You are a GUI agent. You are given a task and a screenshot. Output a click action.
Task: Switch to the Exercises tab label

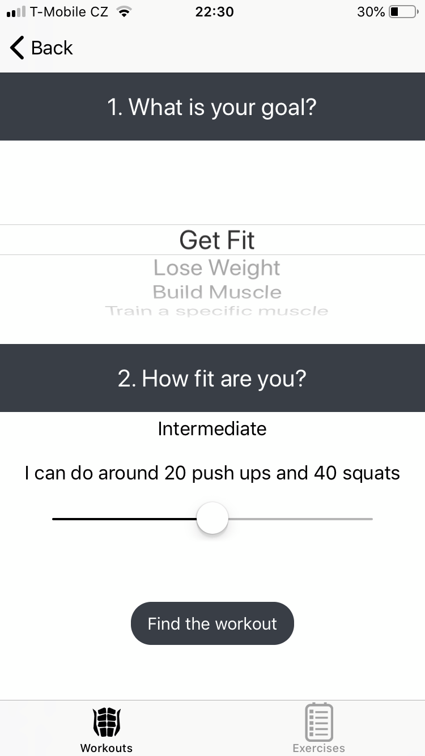pyautogui.click(x=318, y=747)
